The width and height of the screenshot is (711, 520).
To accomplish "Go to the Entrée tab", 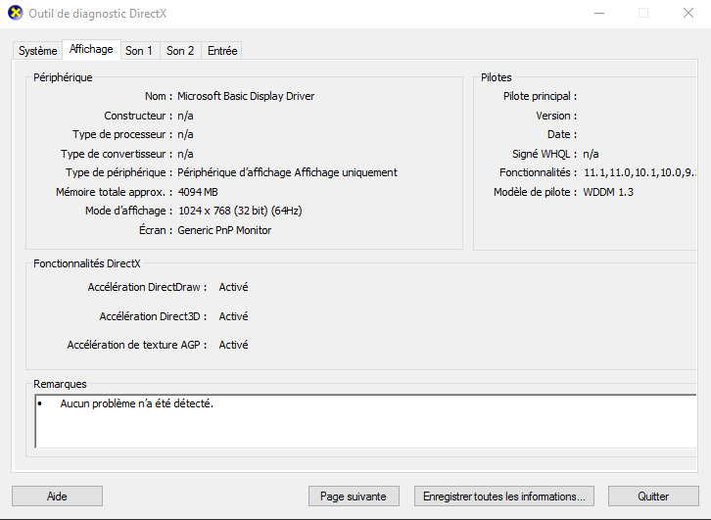I will click(222, 51).
